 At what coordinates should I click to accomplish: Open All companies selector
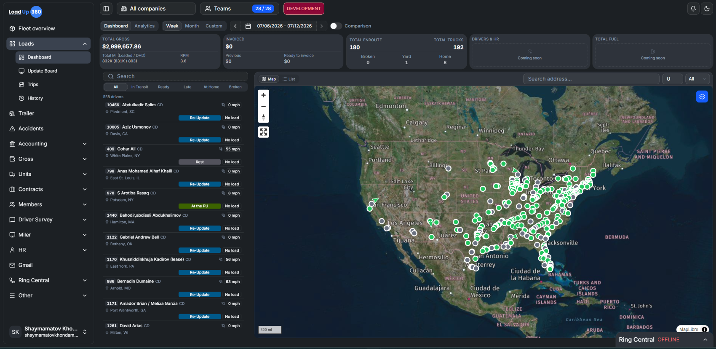coord(156,8)
